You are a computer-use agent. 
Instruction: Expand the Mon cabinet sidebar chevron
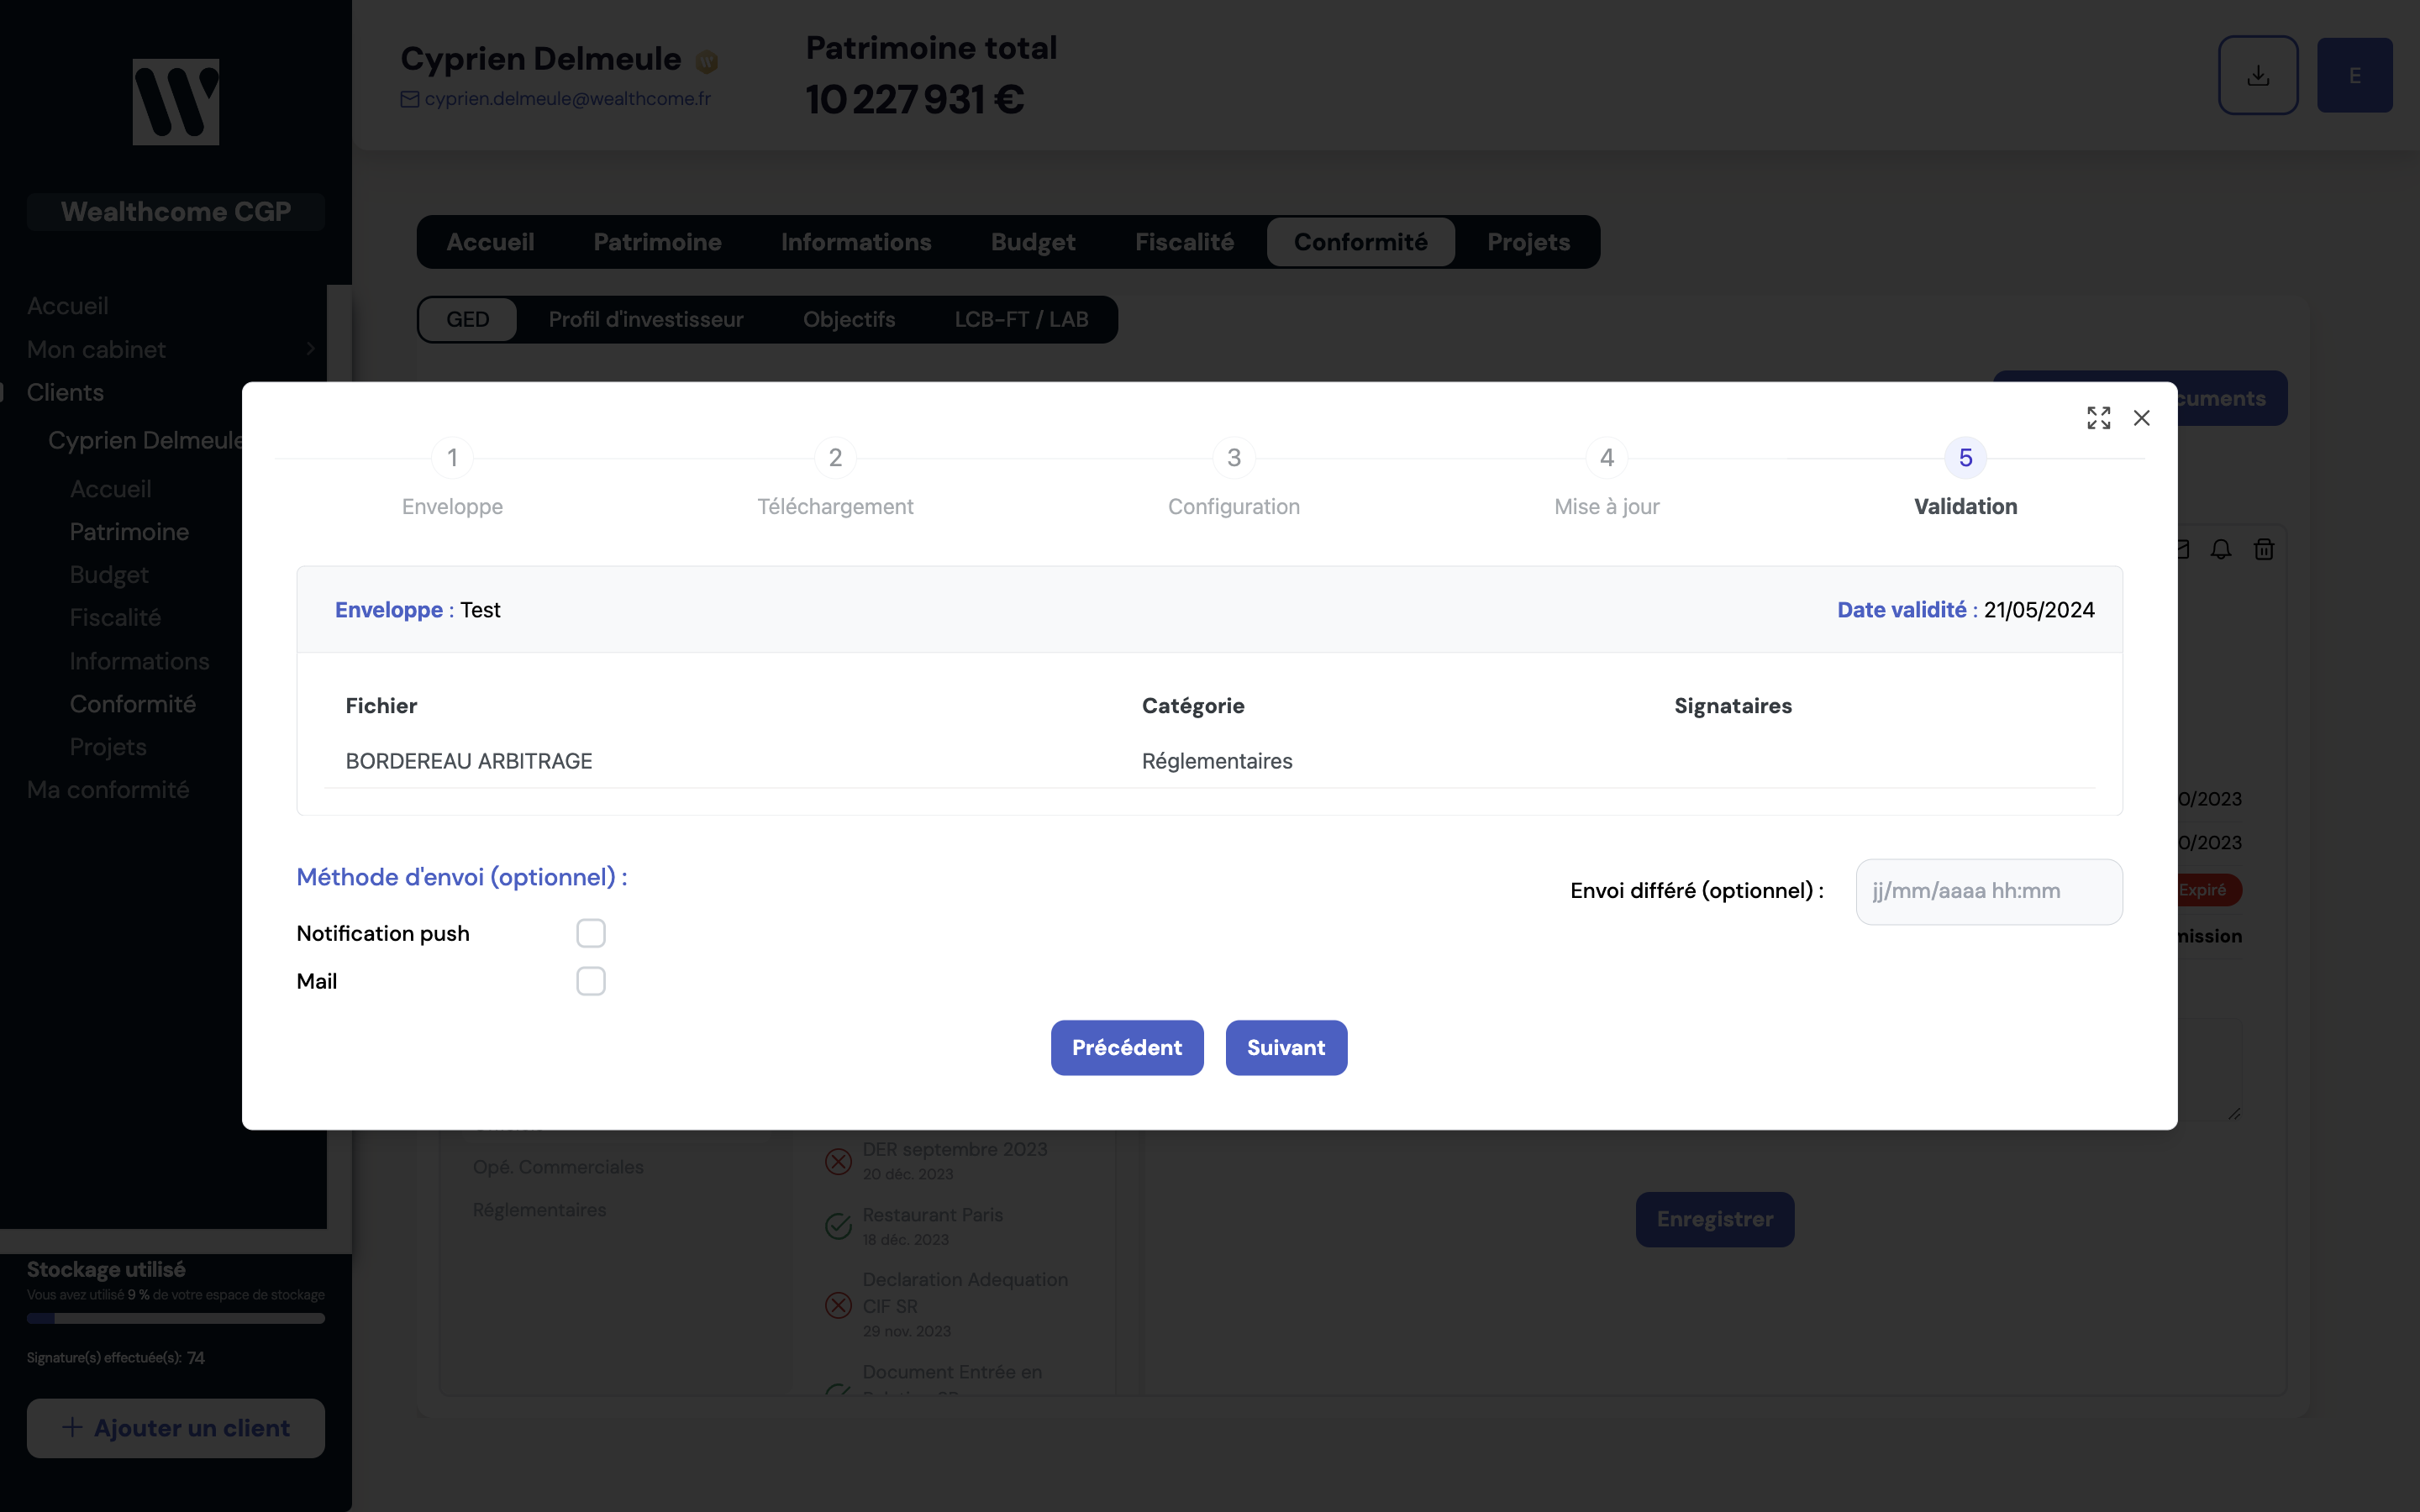pos(310,349)
